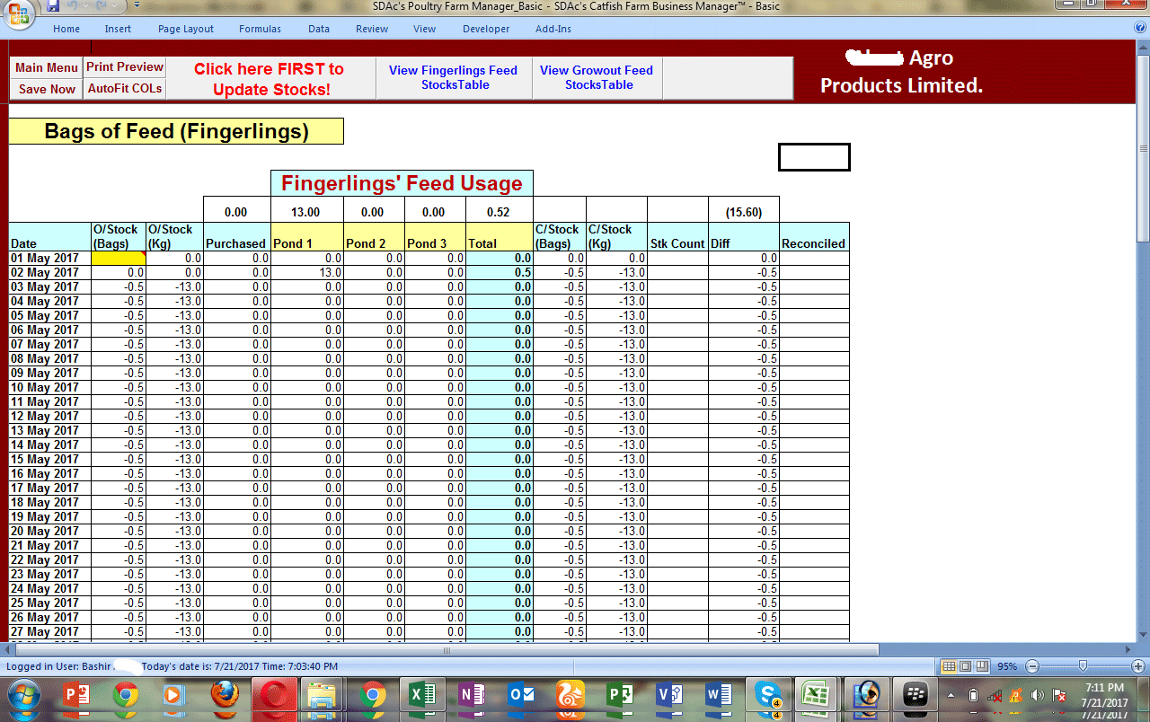The image size is (1150, 722).
Task: Open the Insert ribbon tab
Action: pos(118,29)
